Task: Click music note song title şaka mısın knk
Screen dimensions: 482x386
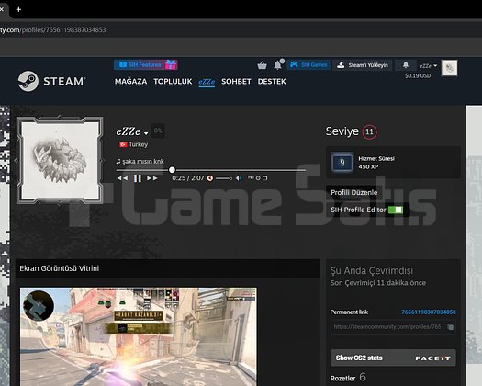Action: click(x=140, y=162)
